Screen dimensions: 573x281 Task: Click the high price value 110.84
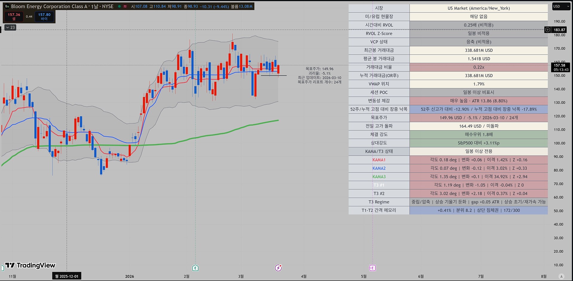click(159, 6)
